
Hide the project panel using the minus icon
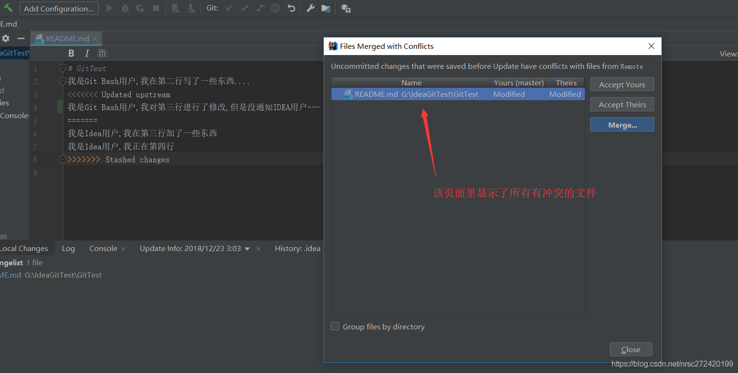(x=20, y=38)
